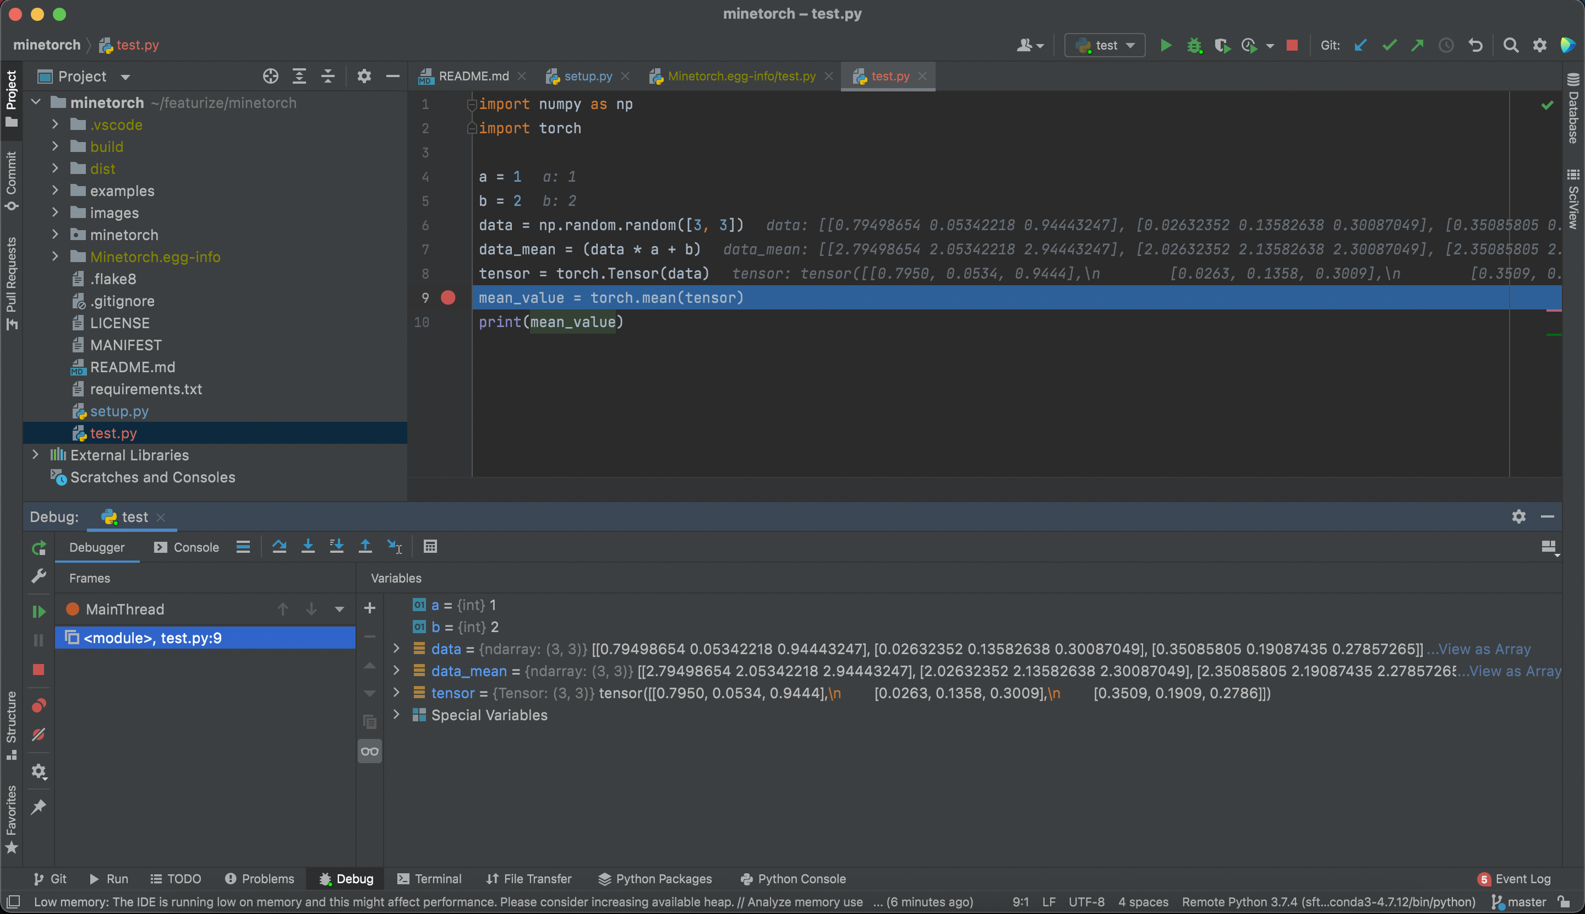Click Resume Program green icon
The image size is (1585, 914).
click(39, 611)
